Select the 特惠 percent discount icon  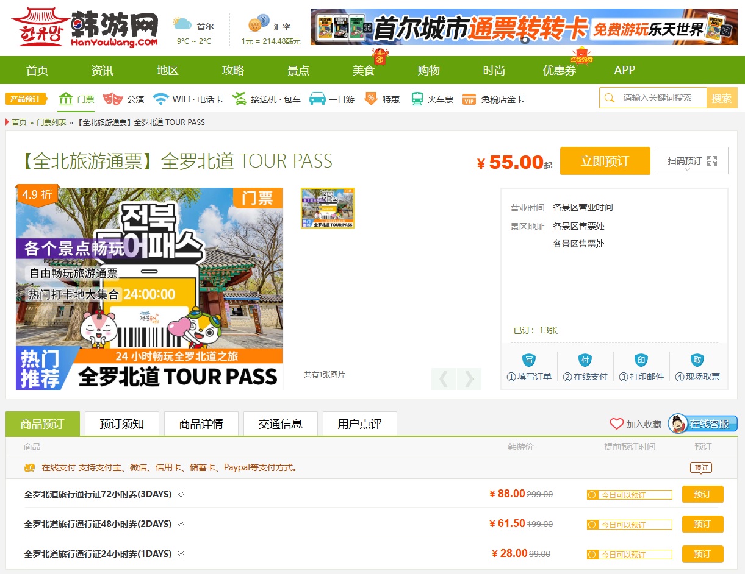tap(371, 99)
